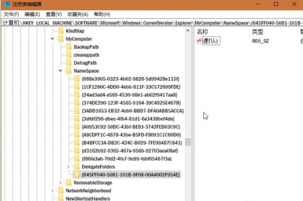Click the NetworkNeighborhood folder icon

[x=61, y=190]
